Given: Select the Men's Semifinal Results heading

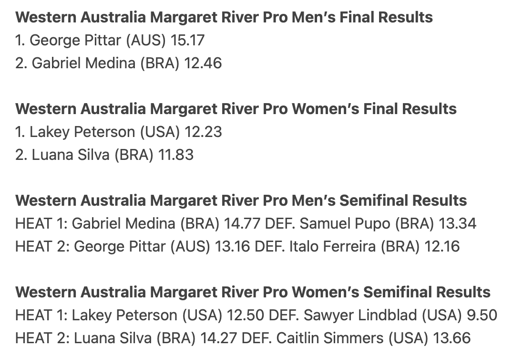Looking at the screenshot, I should (x=241, y=200).
